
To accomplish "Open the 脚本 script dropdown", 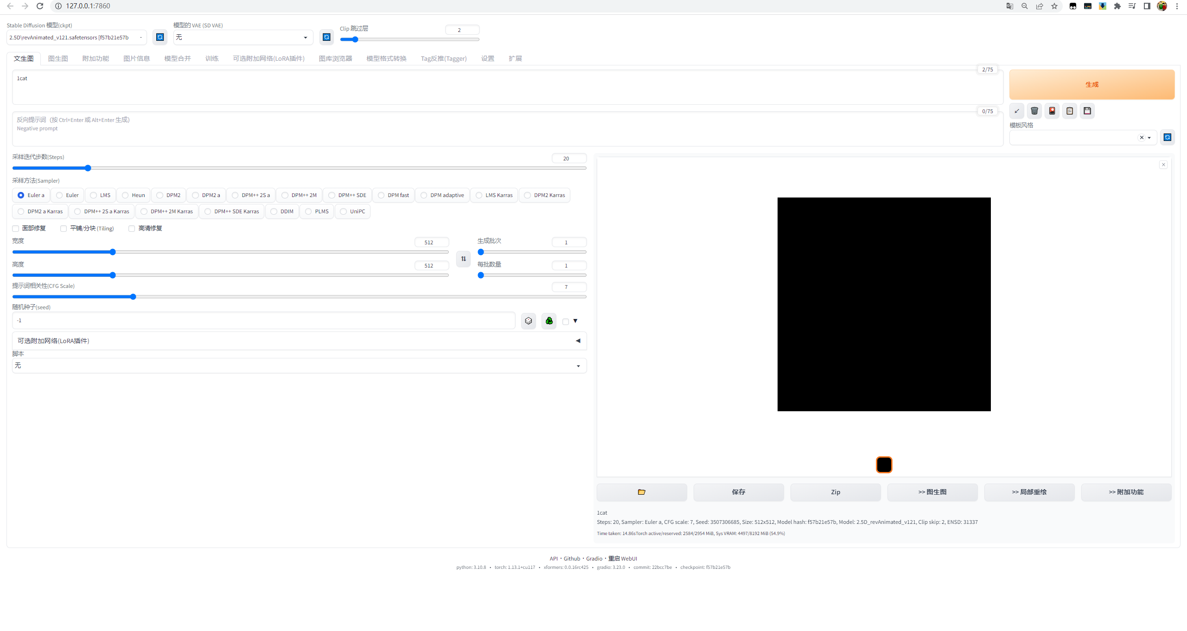I will [299, 366].
